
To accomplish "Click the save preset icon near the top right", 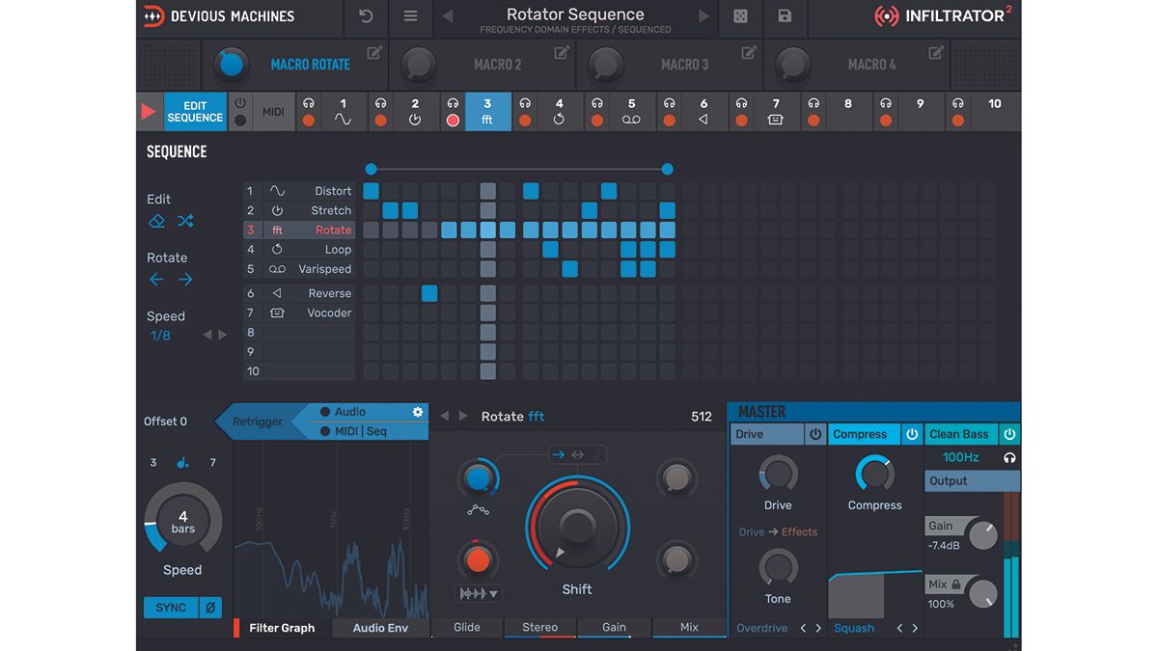I will coord(785,18).
